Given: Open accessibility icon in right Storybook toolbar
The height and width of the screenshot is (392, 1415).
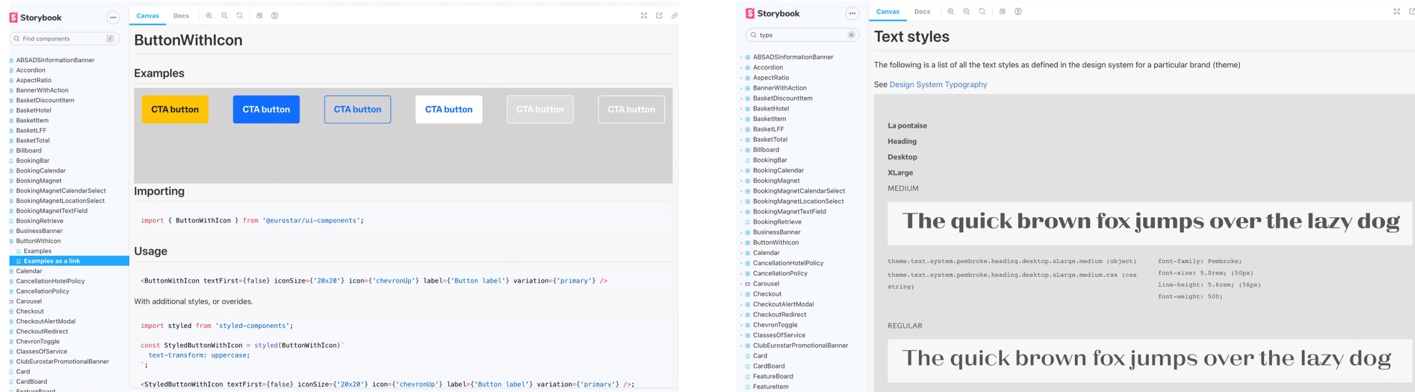Looking at the screenshot, I should tap(1018, 12).
